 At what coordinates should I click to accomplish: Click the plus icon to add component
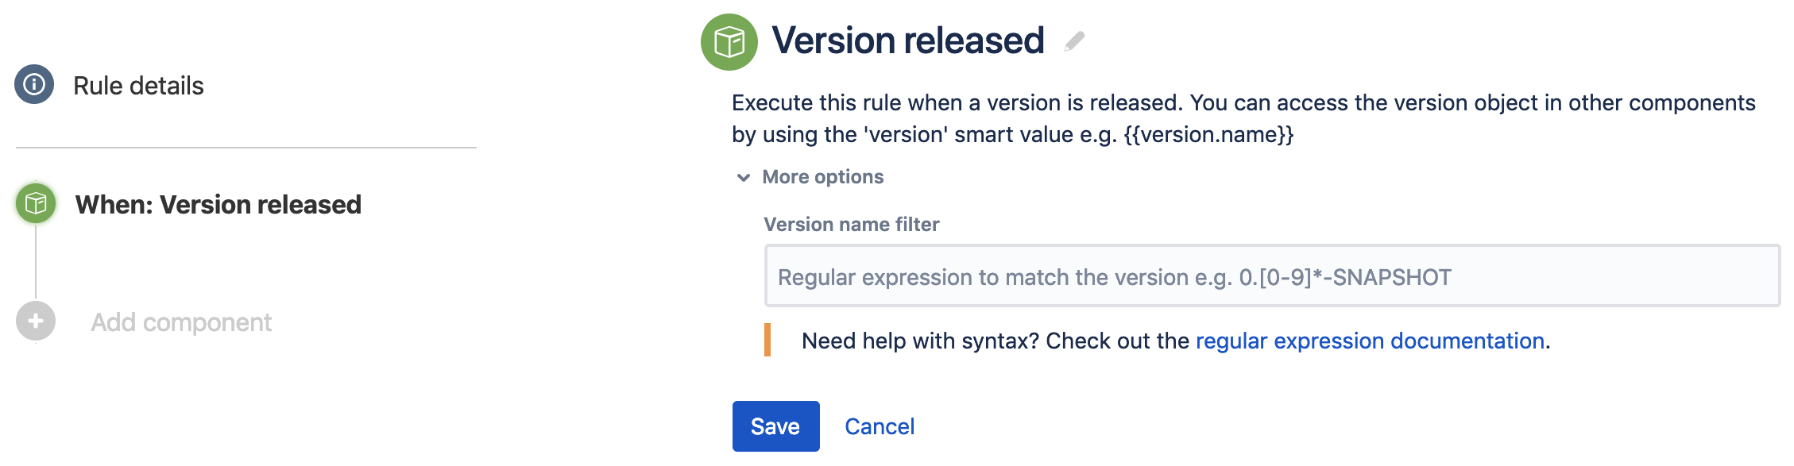click(x=36, y=322)
